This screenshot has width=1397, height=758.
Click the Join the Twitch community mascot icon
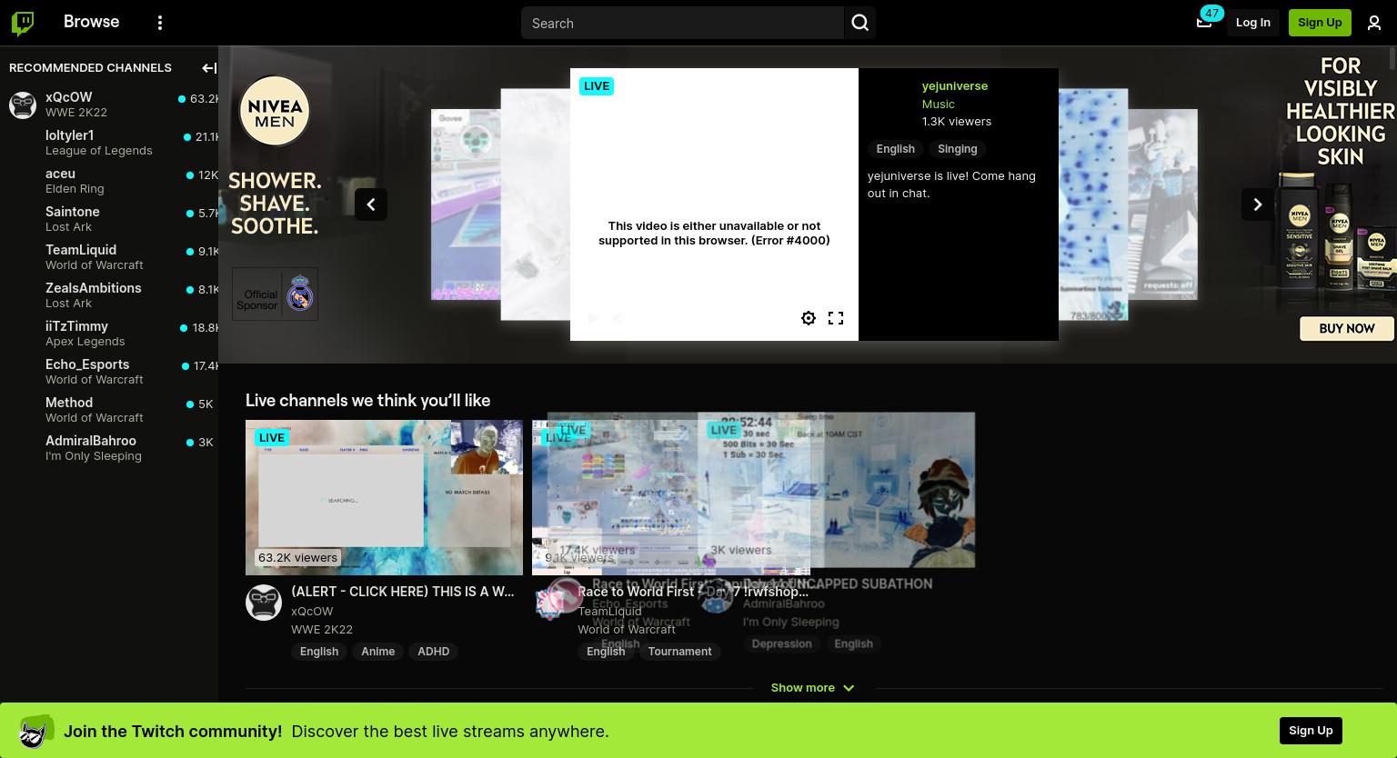point(35,732)
